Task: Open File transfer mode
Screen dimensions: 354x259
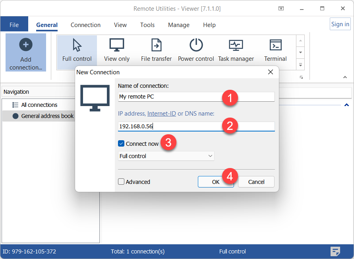Action: pyautogui.click(x=156, y=45)
